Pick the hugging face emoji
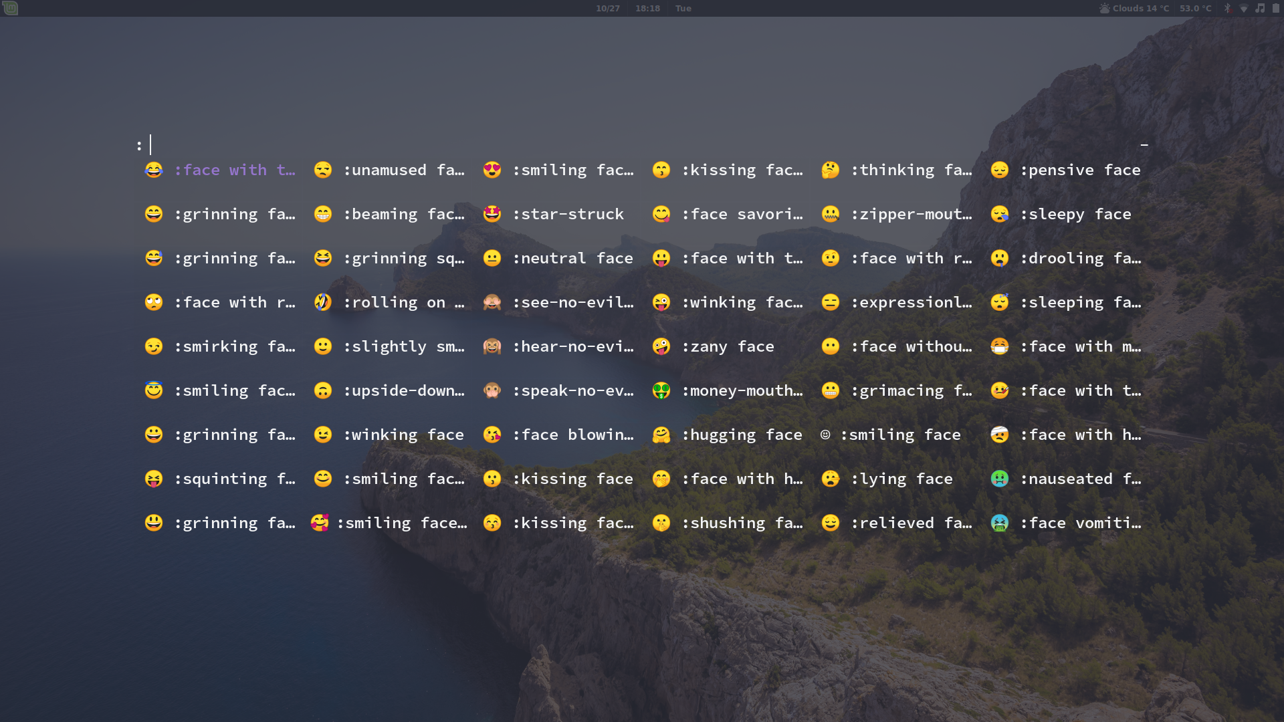The height and width of the screenshot is (722, 1284). [x=741, y=435]
